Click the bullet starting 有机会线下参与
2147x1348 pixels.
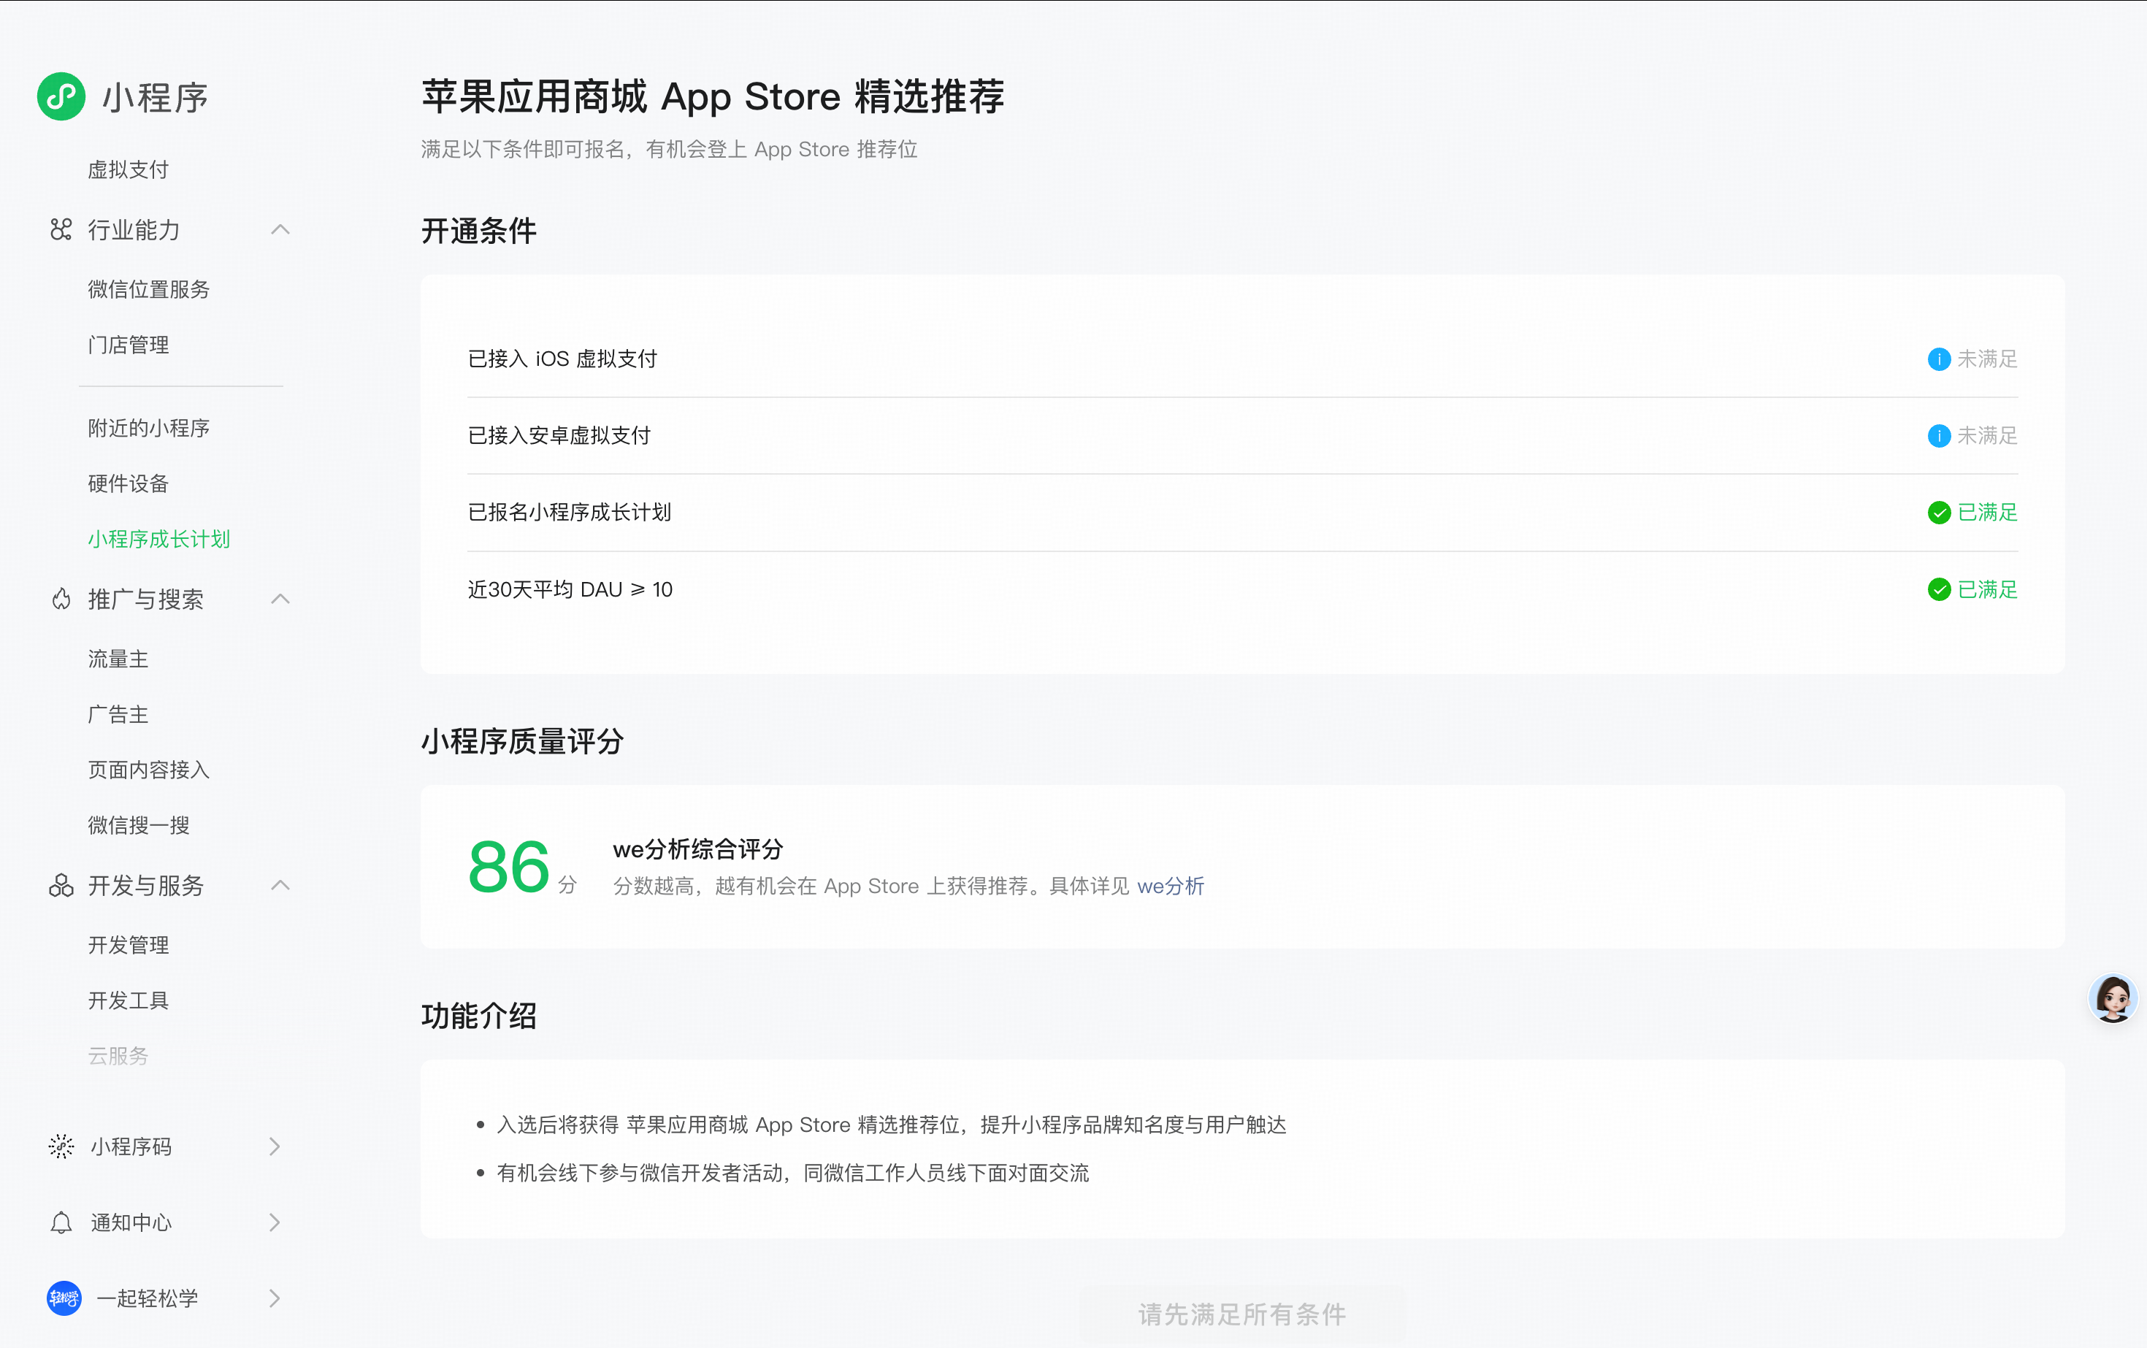(792, 1172)
